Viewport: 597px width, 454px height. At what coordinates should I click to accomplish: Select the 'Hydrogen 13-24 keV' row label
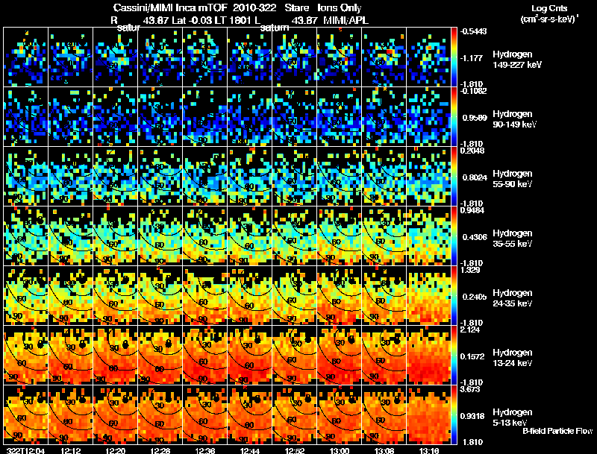click(513, 358)
